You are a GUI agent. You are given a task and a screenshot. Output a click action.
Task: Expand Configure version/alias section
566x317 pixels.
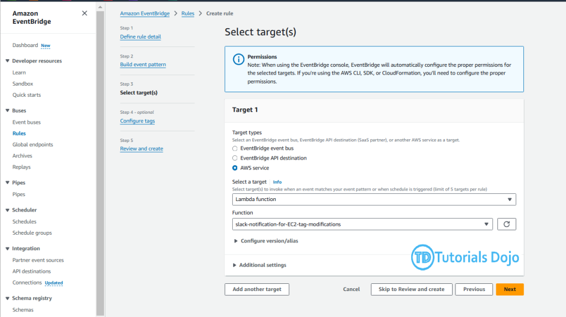(x=269, y=241)
